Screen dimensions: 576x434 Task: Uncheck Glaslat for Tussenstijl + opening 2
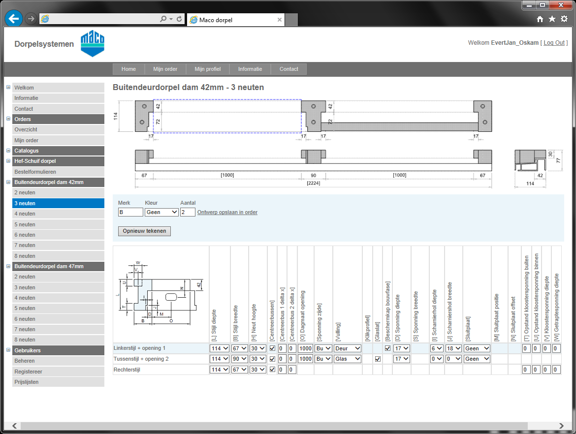[x=378, y=359]
